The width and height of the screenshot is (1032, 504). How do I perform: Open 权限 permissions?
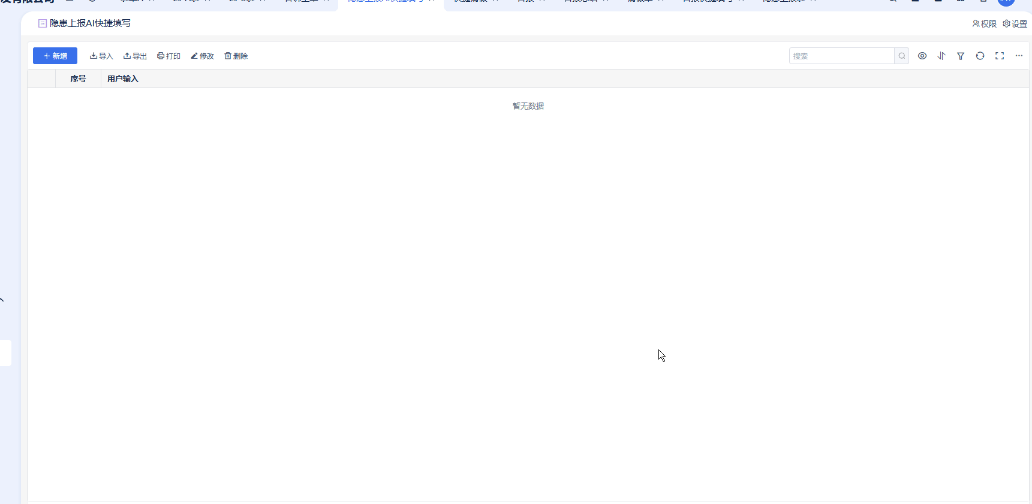pyautogui.click(x=984, y=24)
